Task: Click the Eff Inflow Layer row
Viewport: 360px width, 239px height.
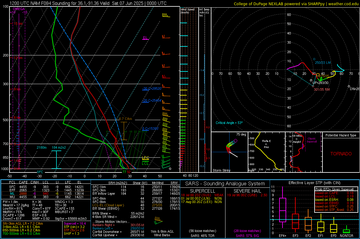Action: click(x=136, y=194)
